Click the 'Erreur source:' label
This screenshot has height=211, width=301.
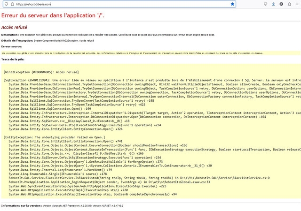11,47
